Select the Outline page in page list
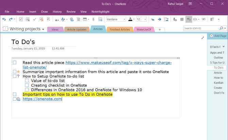 point(218,58)
